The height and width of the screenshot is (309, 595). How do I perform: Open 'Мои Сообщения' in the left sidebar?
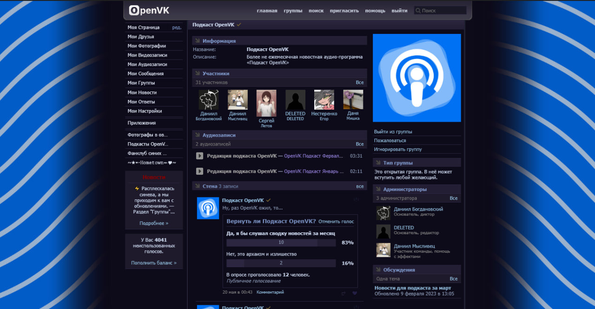click(x=145, y=73)
